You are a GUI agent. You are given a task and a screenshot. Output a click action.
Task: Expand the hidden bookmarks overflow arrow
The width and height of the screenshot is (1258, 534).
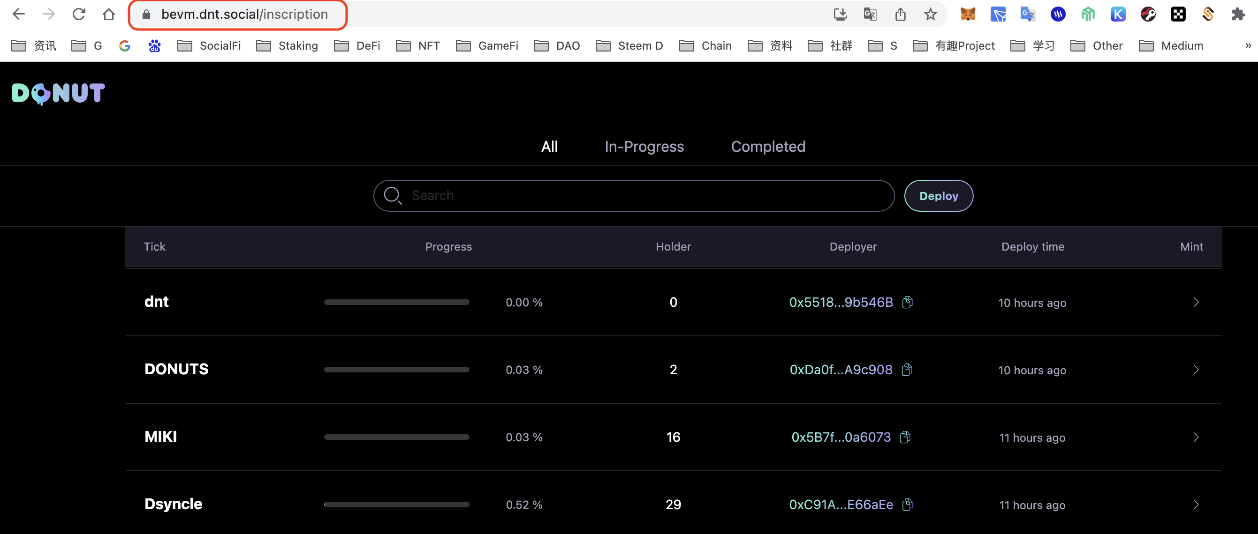tap(1248, 46)
